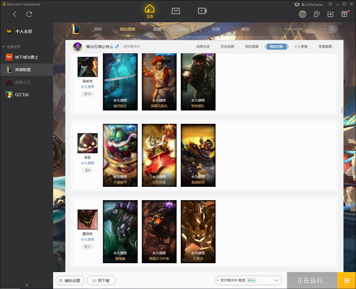Open the 发现 tab
356x289 pixels.
(x=216, y=29)
